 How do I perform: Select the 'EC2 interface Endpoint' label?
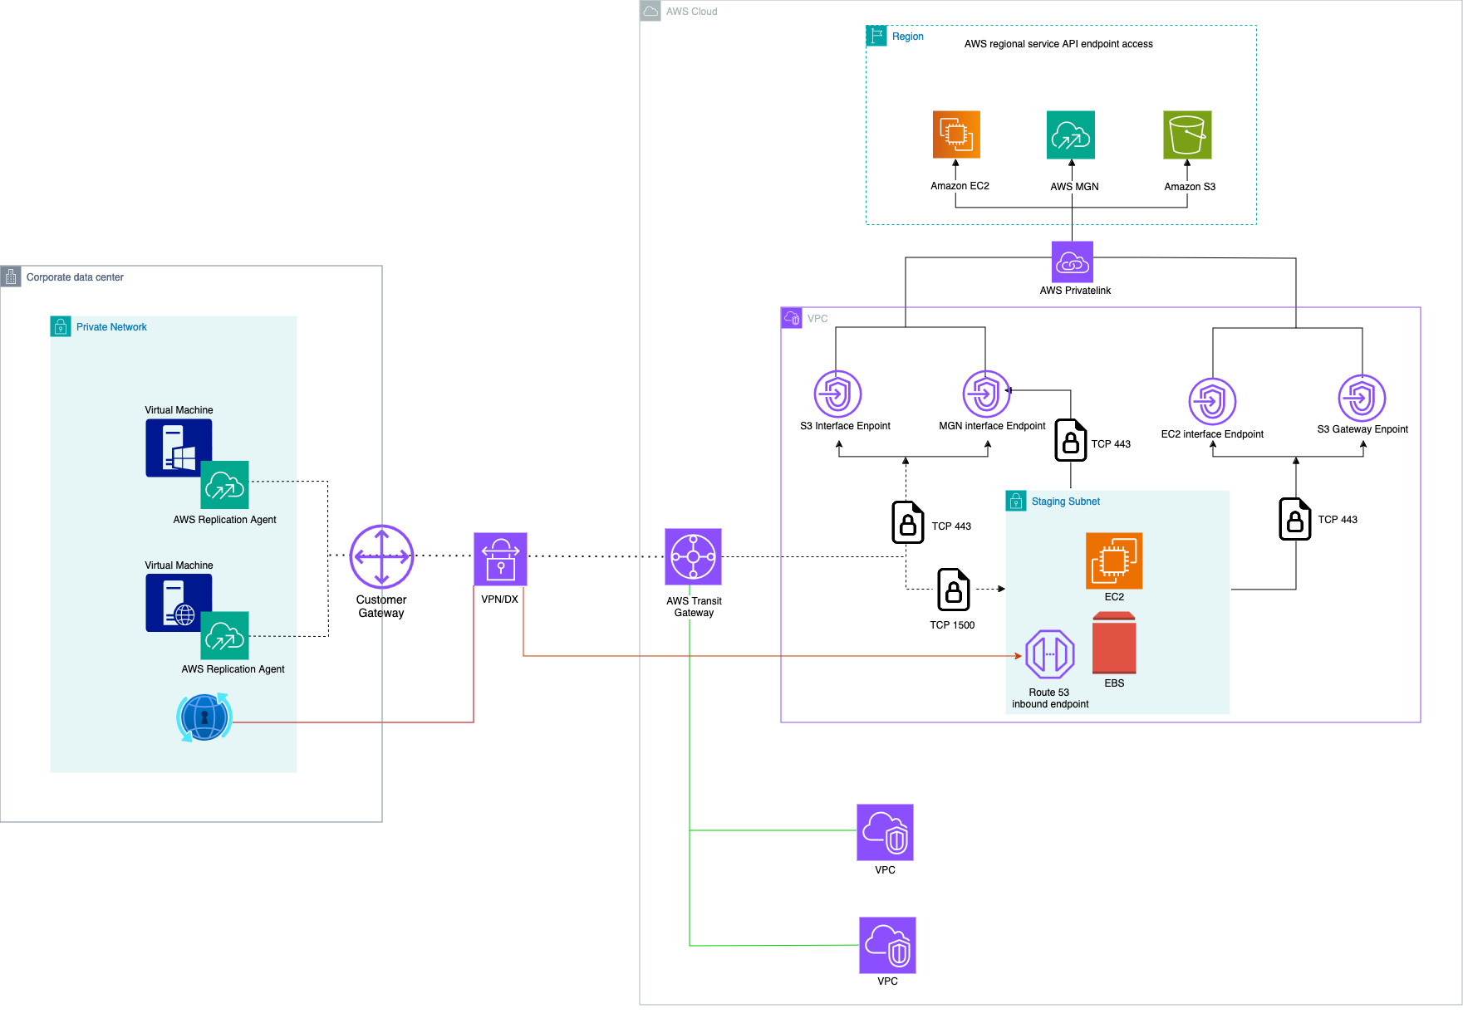coord(1212,434)
